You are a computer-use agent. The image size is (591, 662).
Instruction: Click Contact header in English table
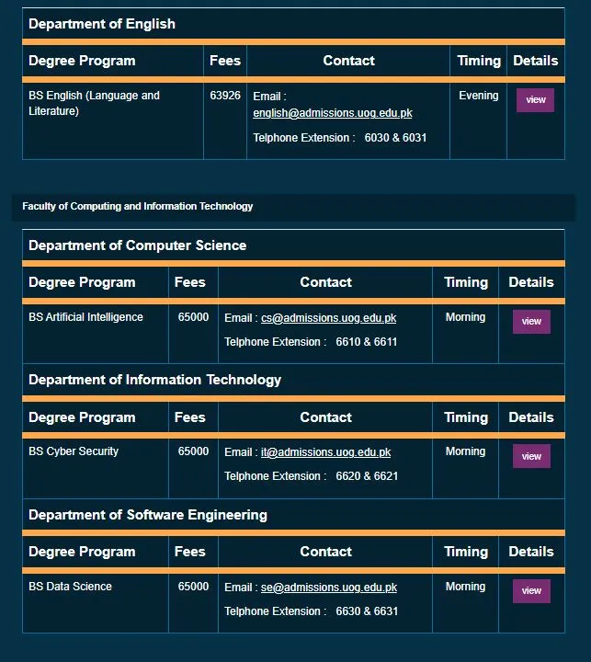[348, 61]
